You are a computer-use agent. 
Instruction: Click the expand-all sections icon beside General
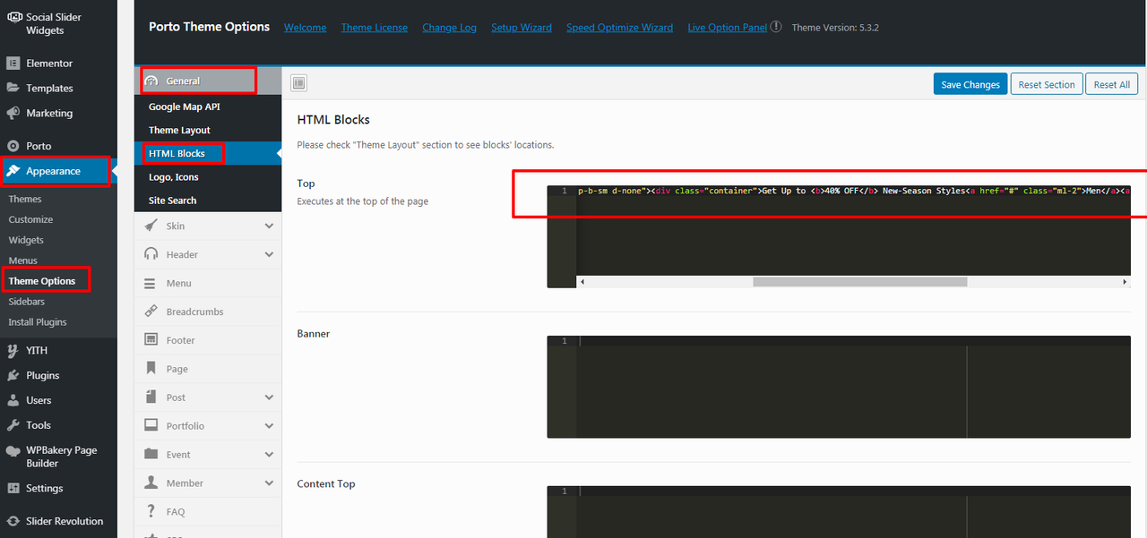tap(298, 84)
